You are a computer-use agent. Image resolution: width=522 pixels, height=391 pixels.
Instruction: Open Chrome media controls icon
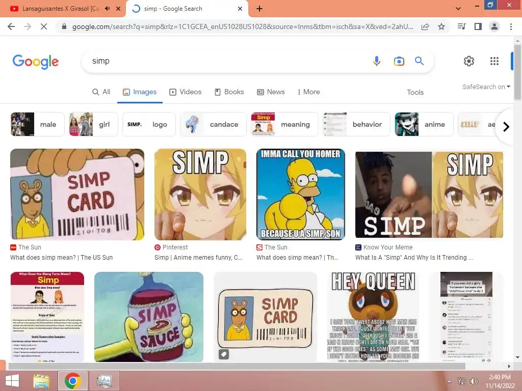(461, 26)
